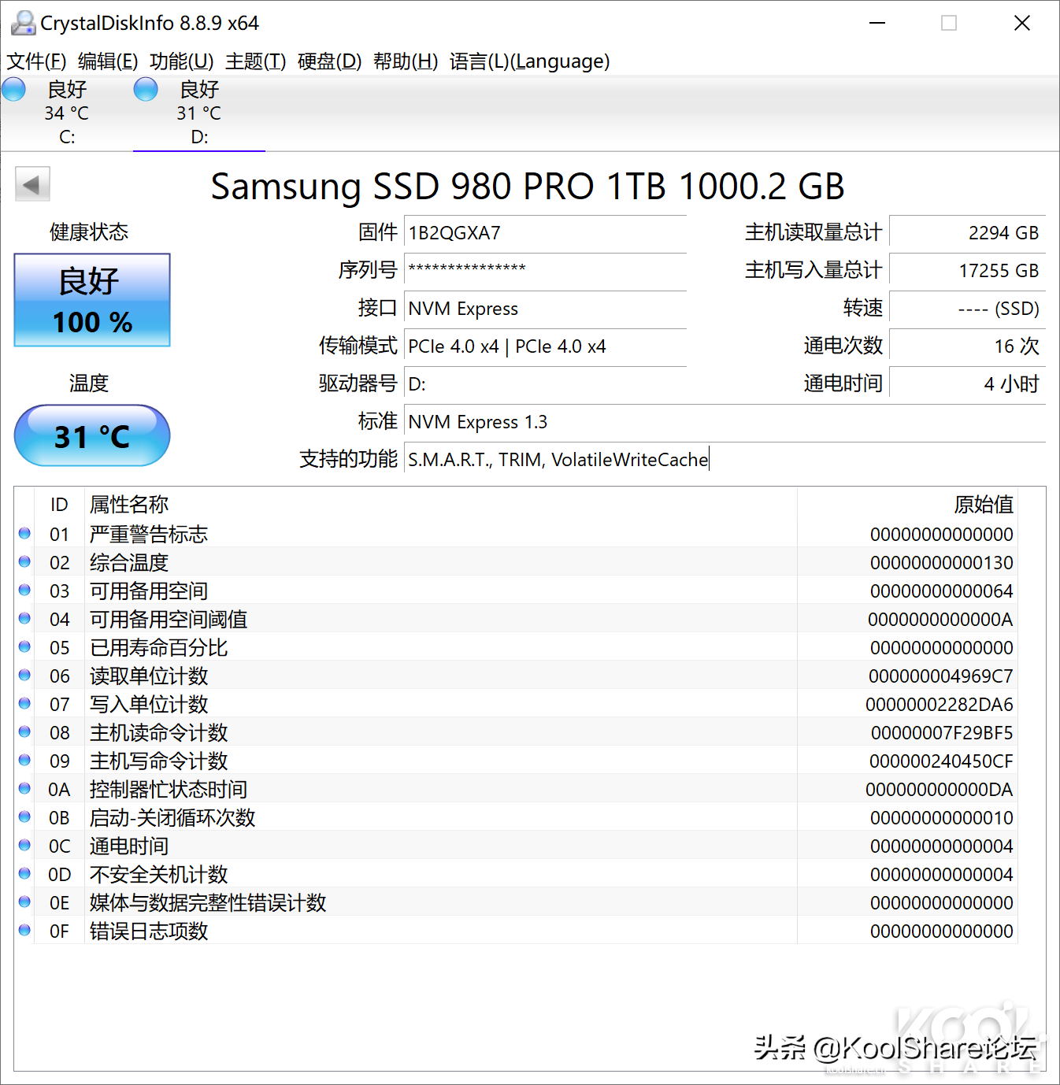
Task: Click the interface field NVM Express
Action: coord(545,309)
